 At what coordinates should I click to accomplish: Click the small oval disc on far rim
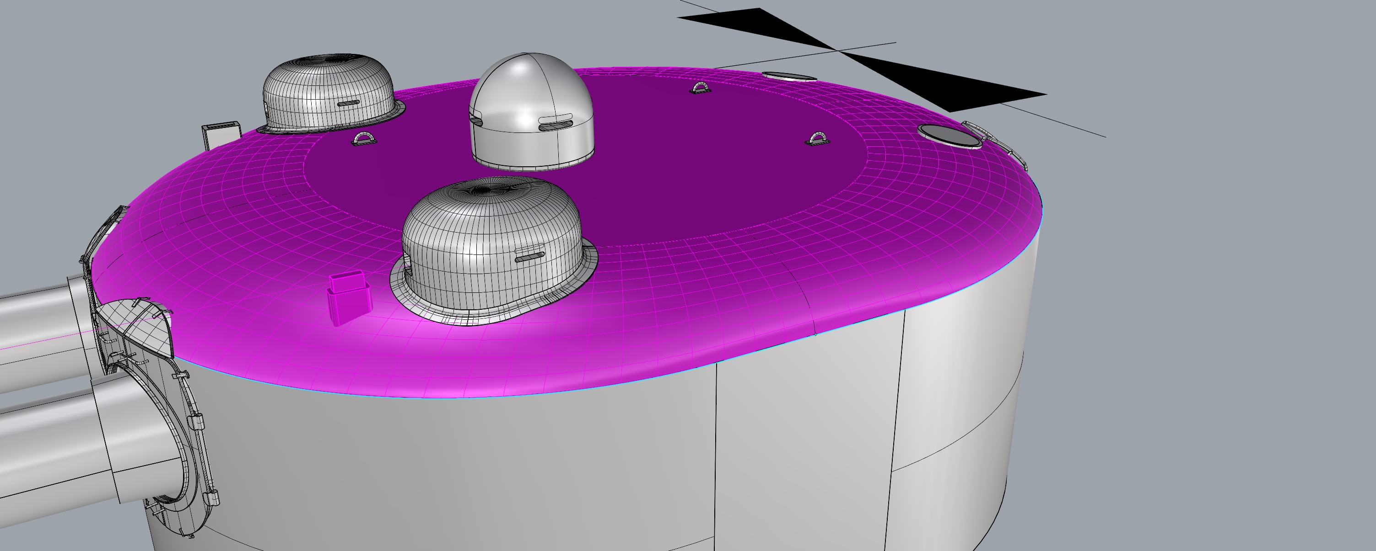point(788,76)
